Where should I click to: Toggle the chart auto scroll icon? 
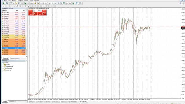67,3
